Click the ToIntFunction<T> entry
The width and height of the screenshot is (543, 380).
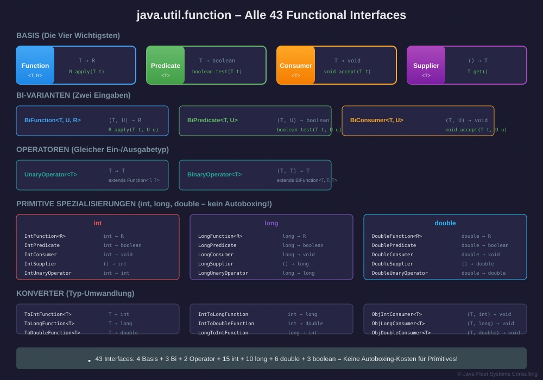(x=48, y=314)
